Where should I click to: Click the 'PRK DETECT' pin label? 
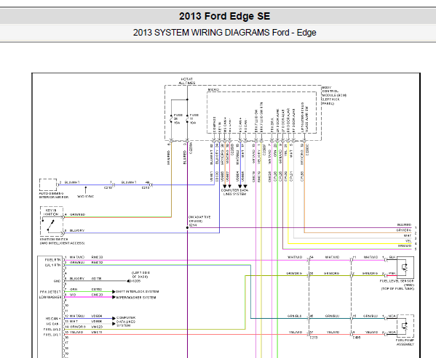(x=50, y=292)
